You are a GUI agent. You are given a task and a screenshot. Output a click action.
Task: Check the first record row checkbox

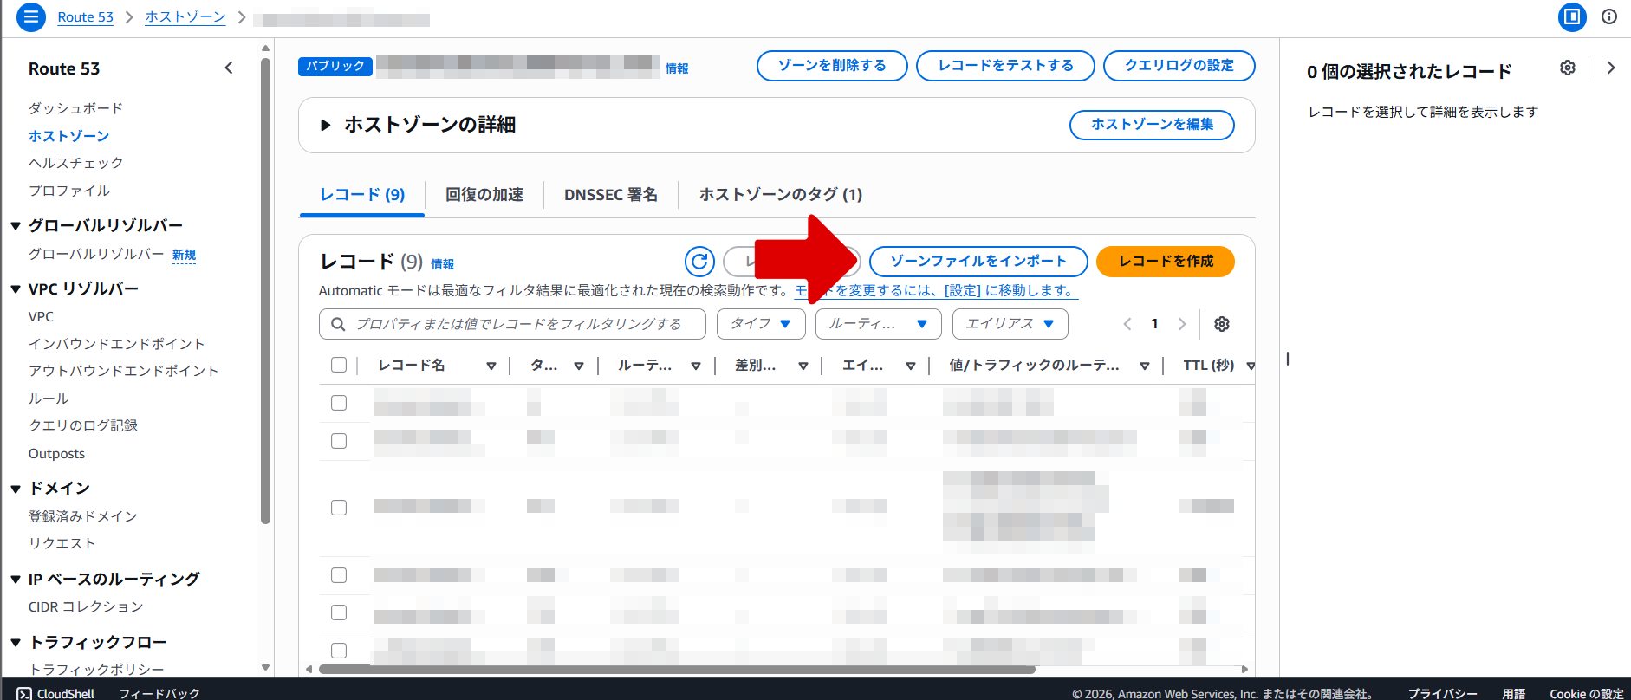tap(339, 403)
